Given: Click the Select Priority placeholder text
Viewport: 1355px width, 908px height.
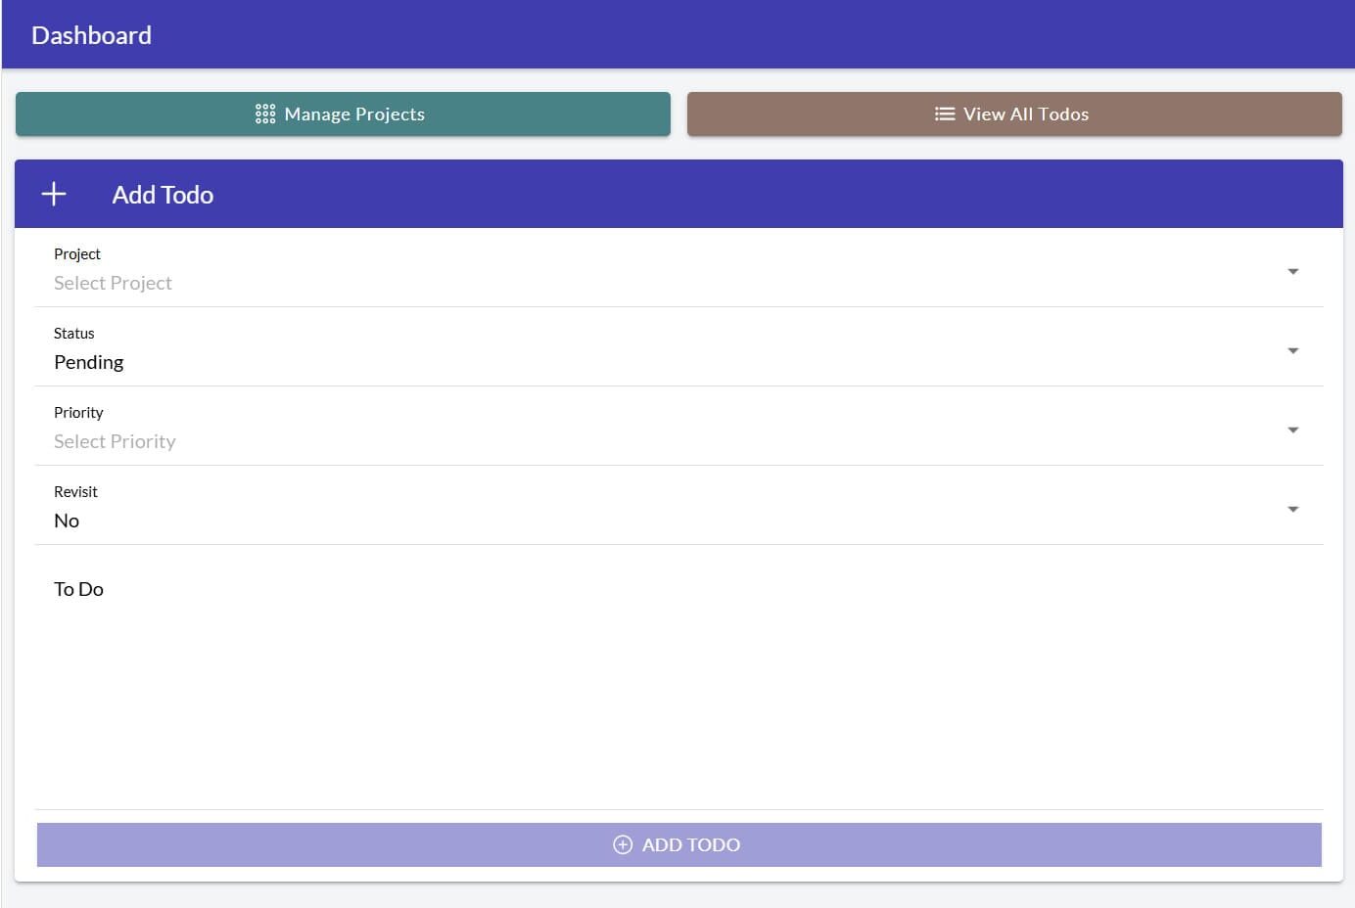Looking at the screenshot, I should click(115, 442).
